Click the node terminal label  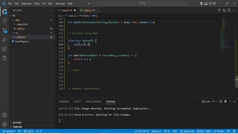[206, 102]
